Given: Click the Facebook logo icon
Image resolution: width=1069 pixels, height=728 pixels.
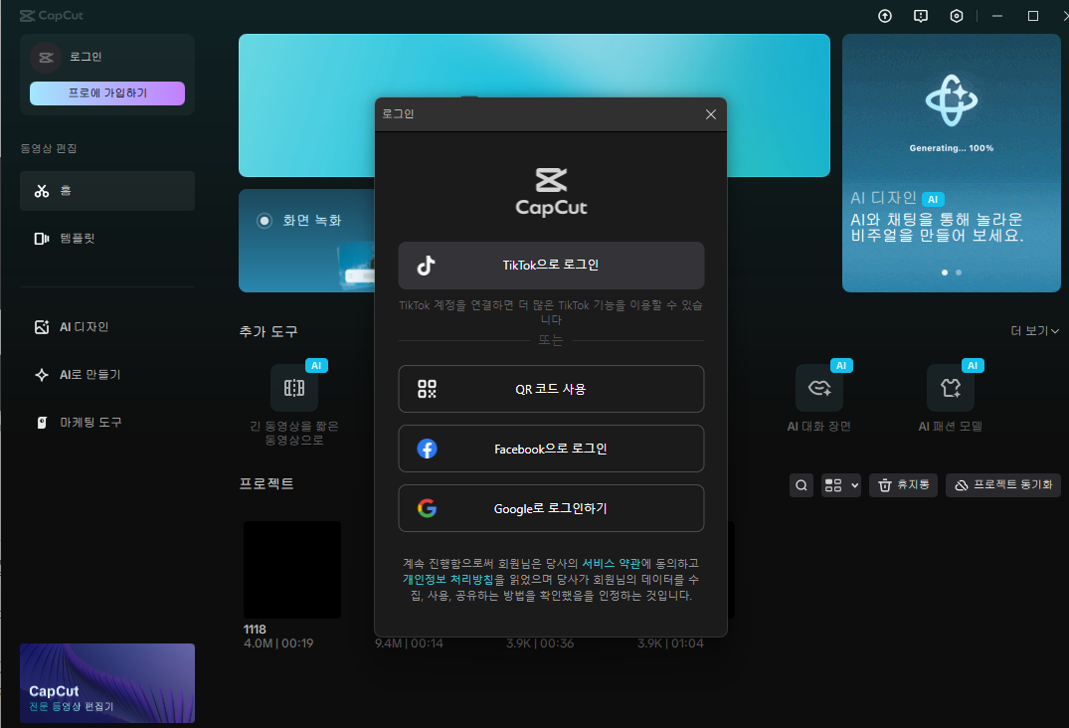Looking at the screenshot, I should [427, 449].
